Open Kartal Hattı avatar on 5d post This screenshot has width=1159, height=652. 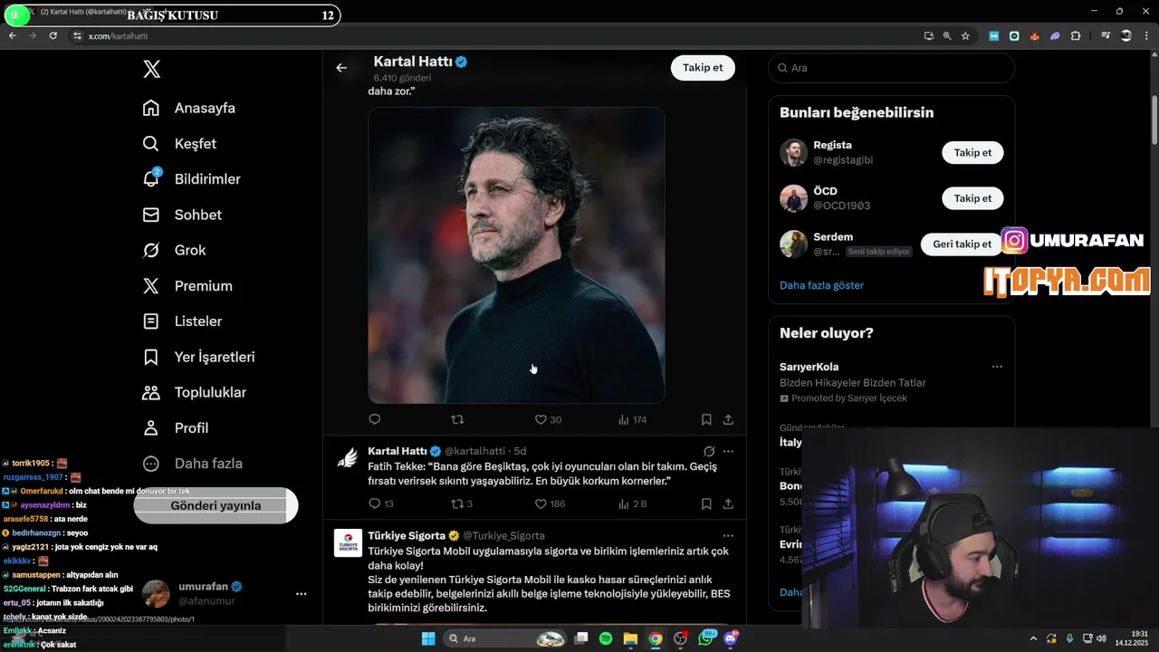coord(348,458)
